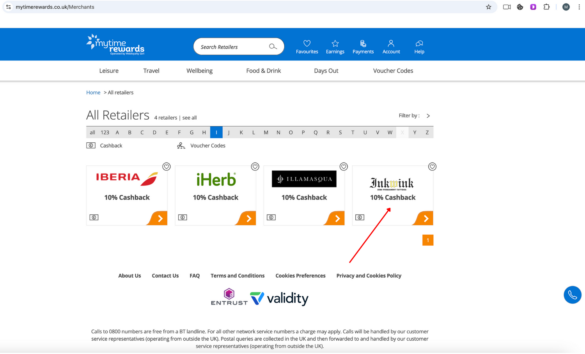The width and height of the screenshot is (585, 354).
Task: Open the FAQ footer link
Action: tap(195, 276)
